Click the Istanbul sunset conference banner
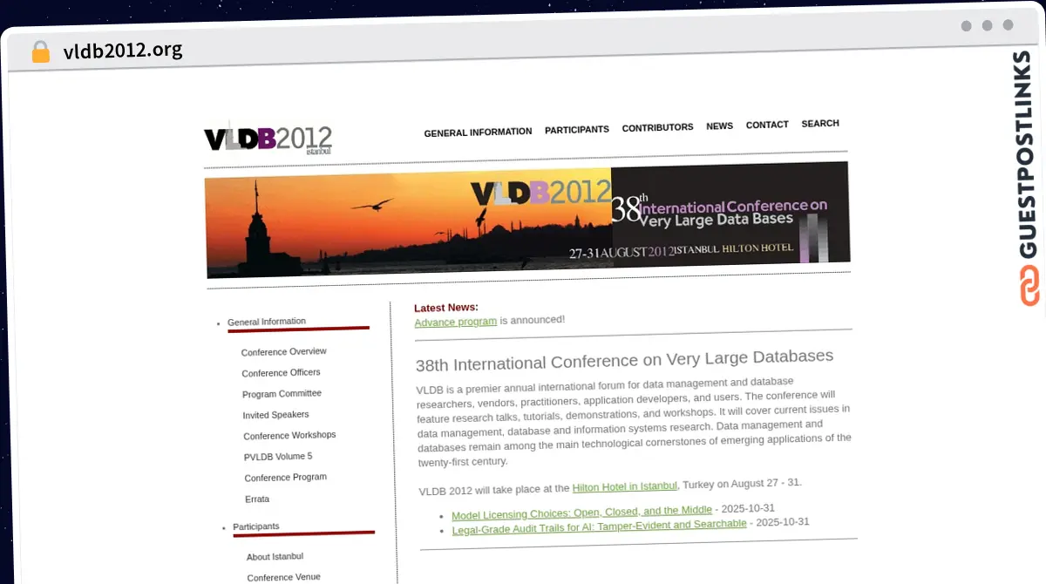The height and width of the screenshot is (584, 1046). 527,218
